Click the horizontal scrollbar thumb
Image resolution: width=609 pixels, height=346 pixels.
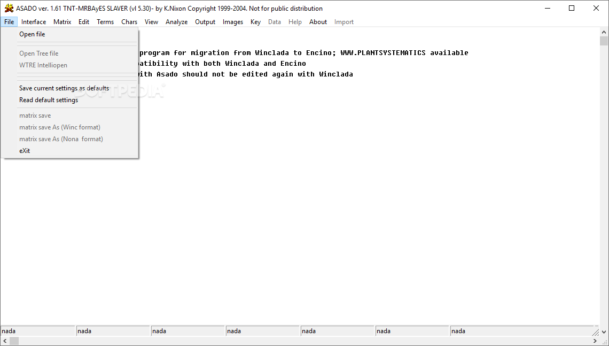14,341
